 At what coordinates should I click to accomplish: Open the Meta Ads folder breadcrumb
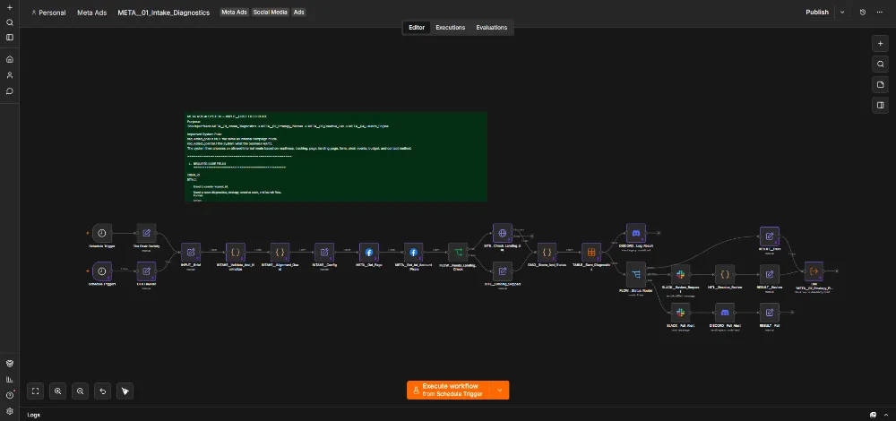coord(92,13)
